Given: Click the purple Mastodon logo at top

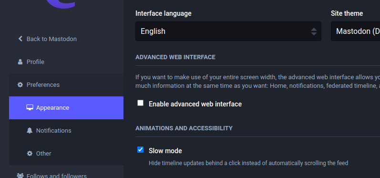Looking at the screenshot, I should (61, 4).
